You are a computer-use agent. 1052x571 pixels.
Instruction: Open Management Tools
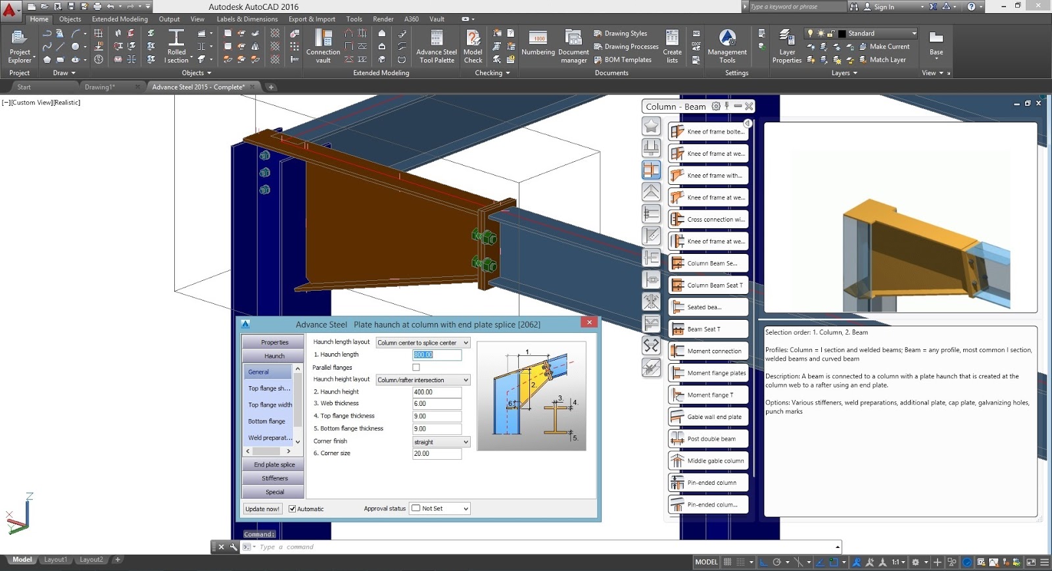[727, 46]
